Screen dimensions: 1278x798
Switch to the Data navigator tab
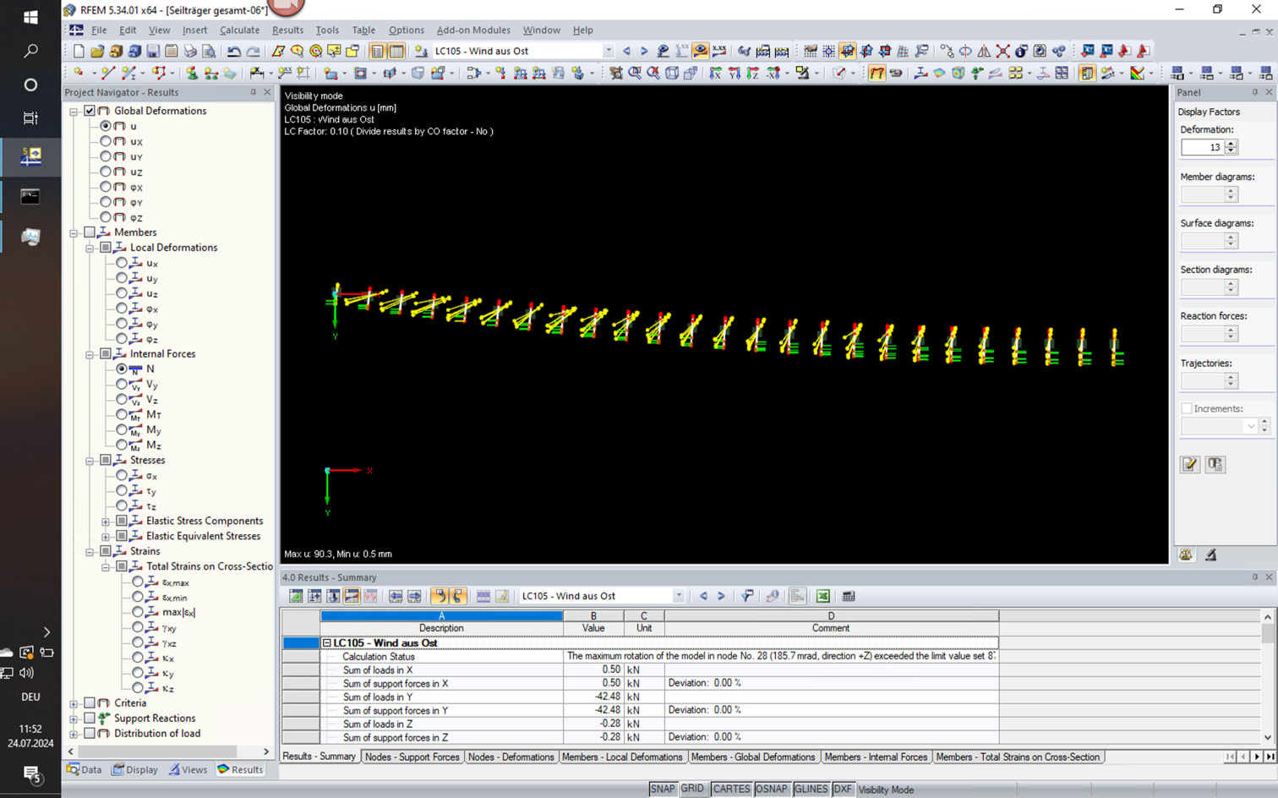(85, 769)
